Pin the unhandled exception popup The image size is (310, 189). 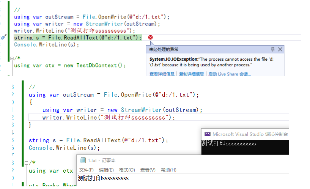[x=273, y=49]
